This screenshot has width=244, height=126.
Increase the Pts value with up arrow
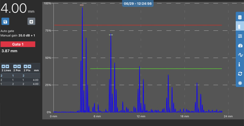(x=25, y=67)
